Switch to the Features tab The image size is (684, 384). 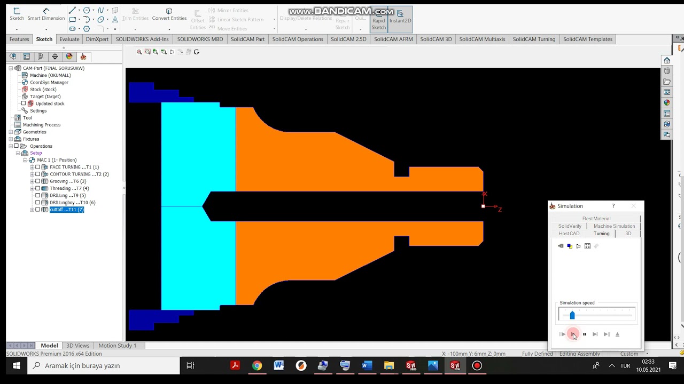tap(19, 39)
